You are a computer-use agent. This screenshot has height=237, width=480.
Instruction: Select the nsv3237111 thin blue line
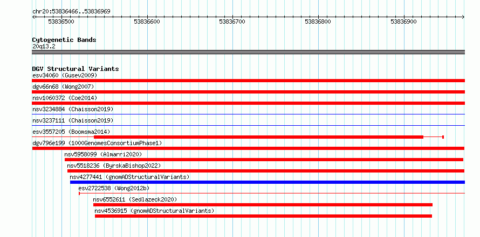coord(248,126)
